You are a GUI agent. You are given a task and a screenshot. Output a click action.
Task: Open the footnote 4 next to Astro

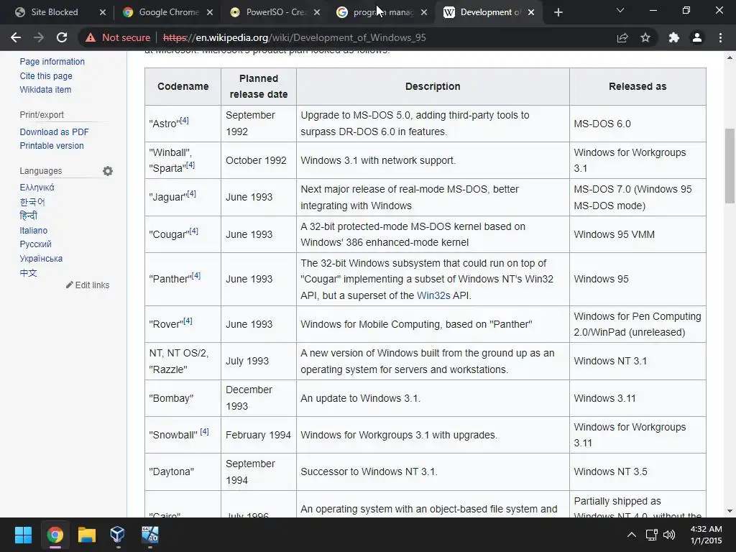pyautogui.click(x=185, y=121)
